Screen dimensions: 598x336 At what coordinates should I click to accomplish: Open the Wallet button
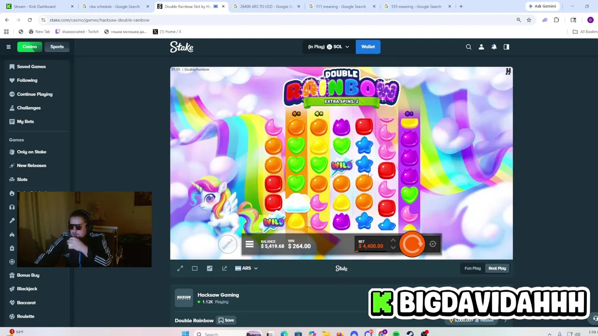pyautogui.click(x=368, y=47)
